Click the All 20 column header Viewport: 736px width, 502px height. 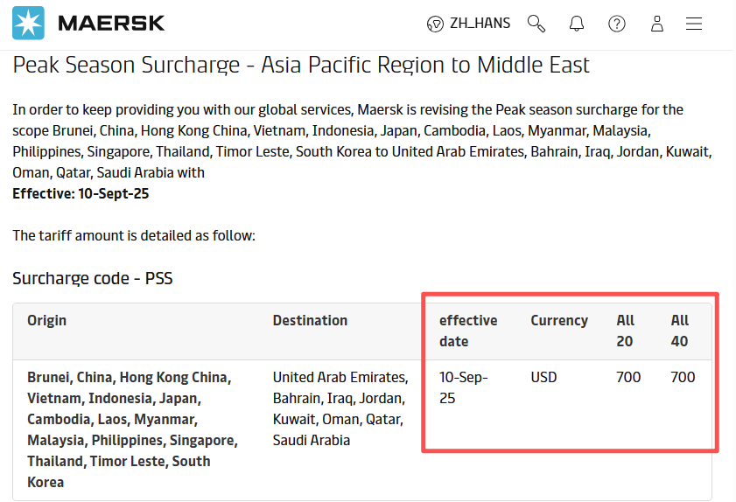click(625, 331)
